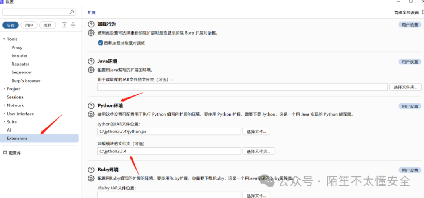This screenshot has height=198, width=424.
Task: Expand the Network tree node
Action: [4, 105]
